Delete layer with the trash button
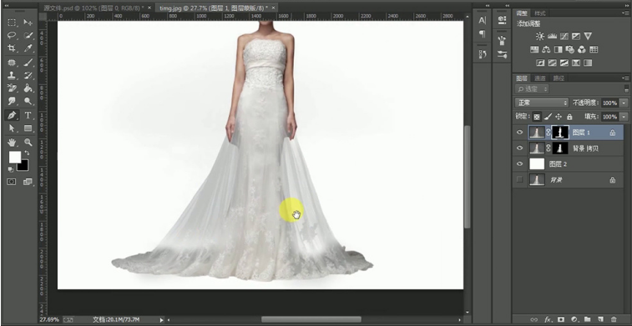 point(614,319)
